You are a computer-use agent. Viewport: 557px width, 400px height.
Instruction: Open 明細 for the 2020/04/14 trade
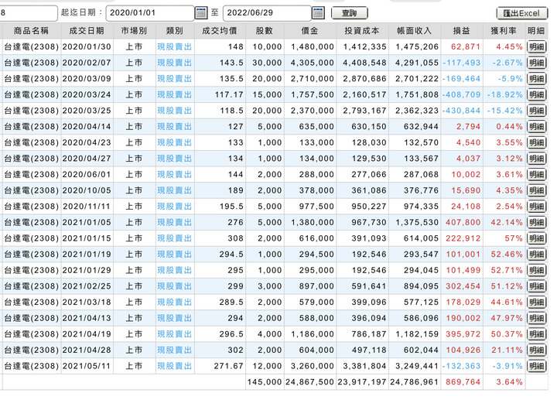tap(536, 127)
